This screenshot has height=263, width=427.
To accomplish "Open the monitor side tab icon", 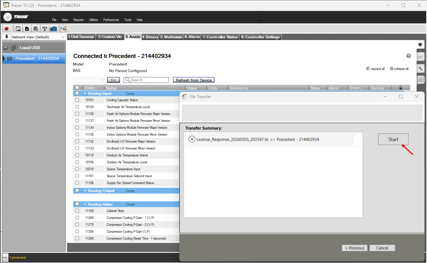I will click(420, 45).
